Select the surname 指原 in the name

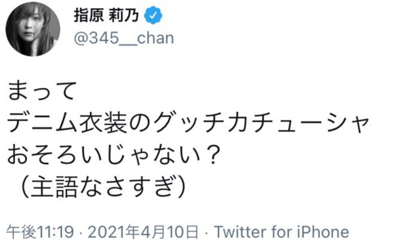(89, 16)
